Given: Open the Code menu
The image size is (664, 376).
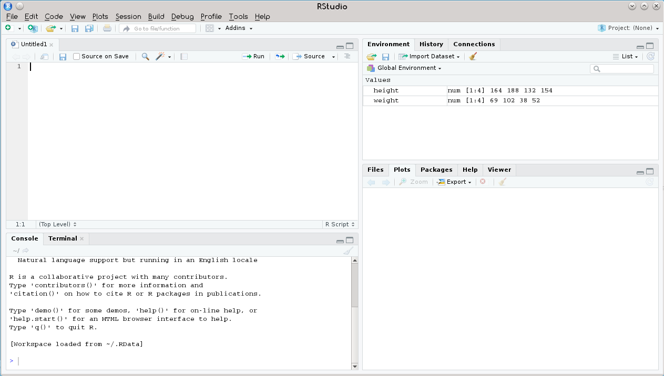Looking at the screenshot, I should [54, 16].
